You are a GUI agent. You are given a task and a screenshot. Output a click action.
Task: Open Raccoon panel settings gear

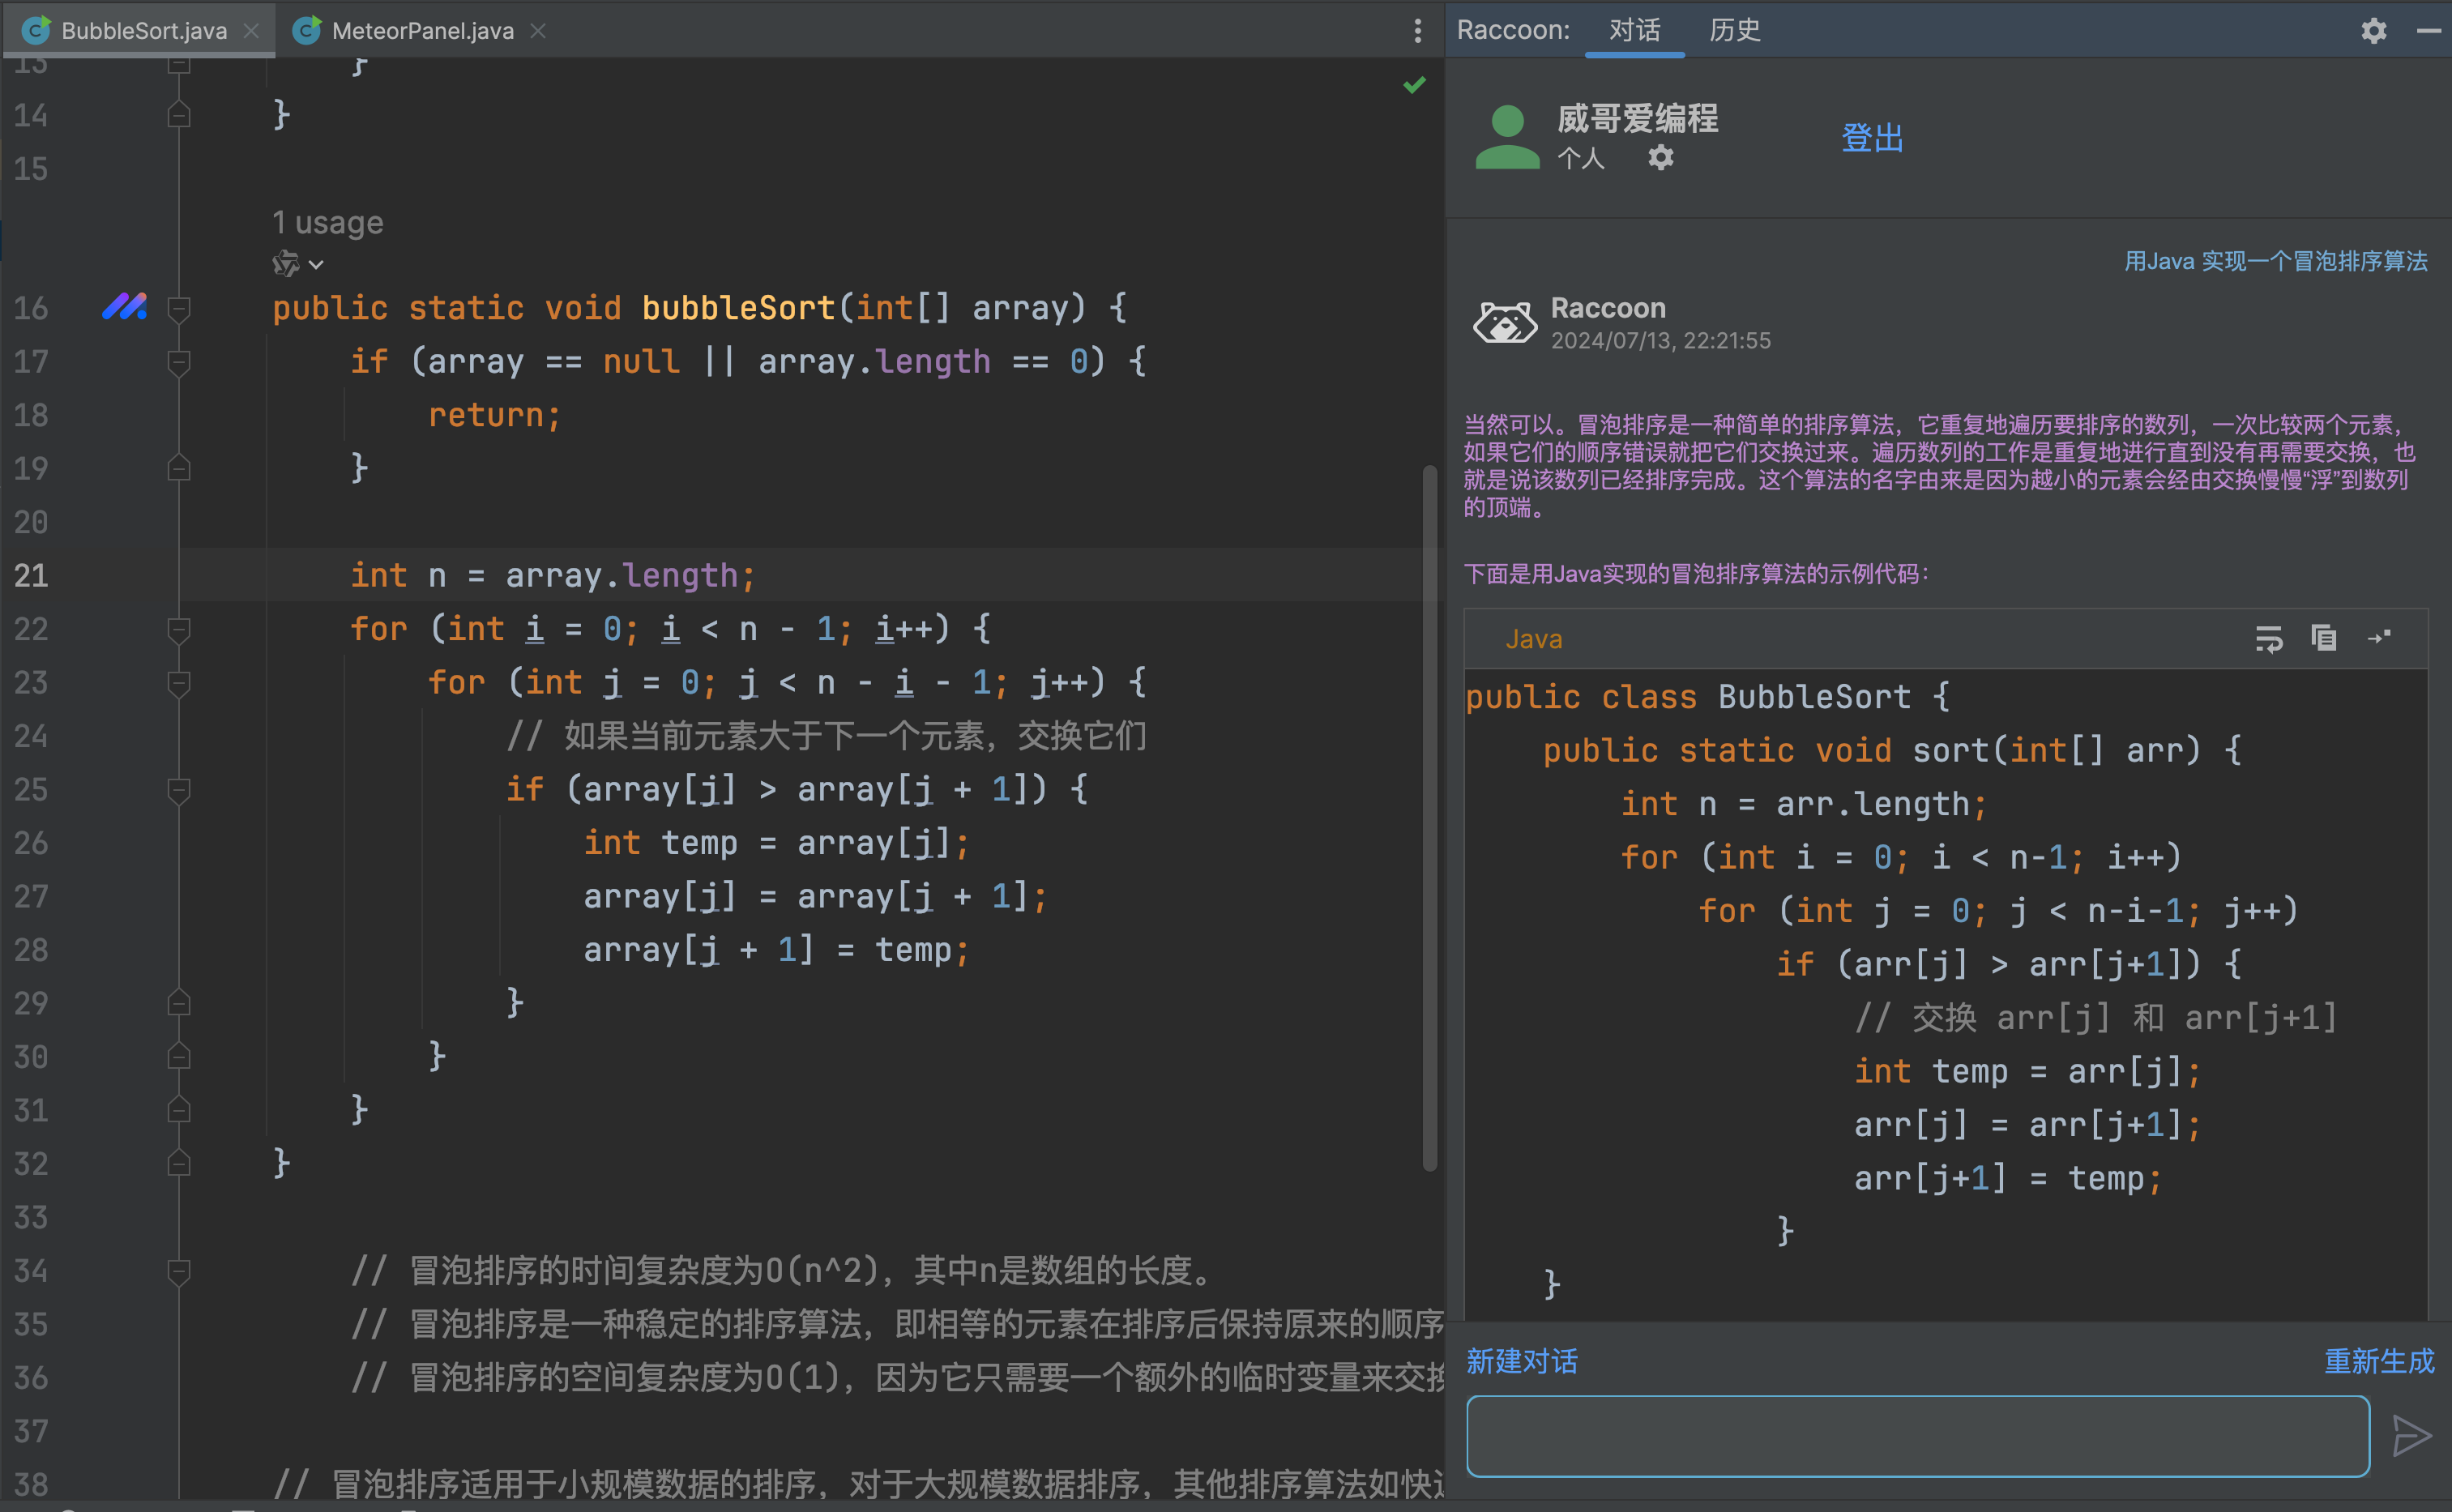(2374, 31)
